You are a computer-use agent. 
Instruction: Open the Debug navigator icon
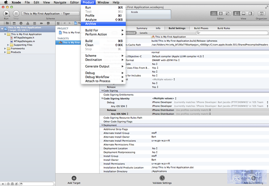pos(35,23)
